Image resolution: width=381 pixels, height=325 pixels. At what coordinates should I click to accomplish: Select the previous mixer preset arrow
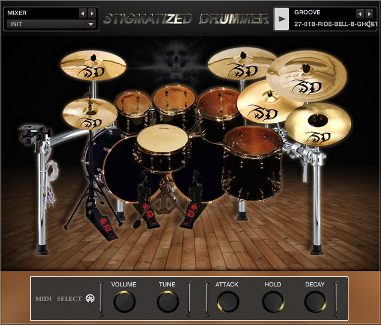click(x=82, y=13)
